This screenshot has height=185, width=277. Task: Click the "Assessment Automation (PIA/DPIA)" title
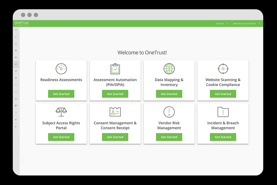[115, 82]
